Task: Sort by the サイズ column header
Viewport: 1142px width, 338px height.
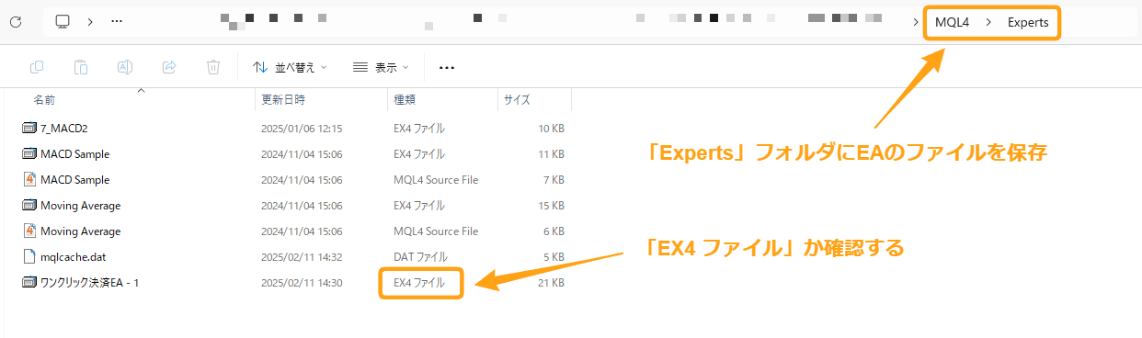Action: click(x=517, y=99)
